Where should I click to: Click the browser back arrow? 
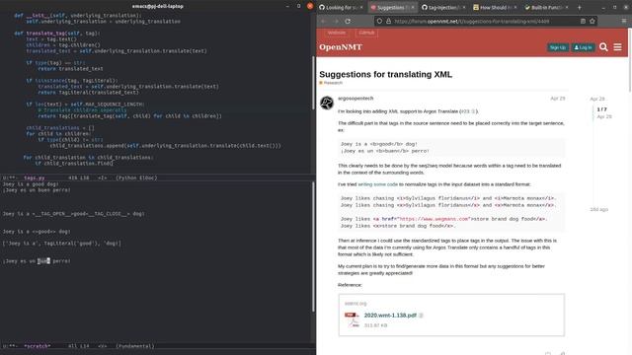[x=324, y=21]
